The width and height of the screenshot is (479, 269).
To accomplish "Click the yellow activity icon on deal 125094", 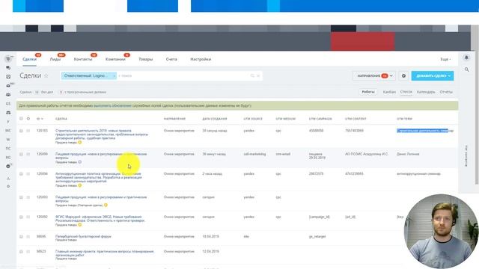I will (80, 185).
